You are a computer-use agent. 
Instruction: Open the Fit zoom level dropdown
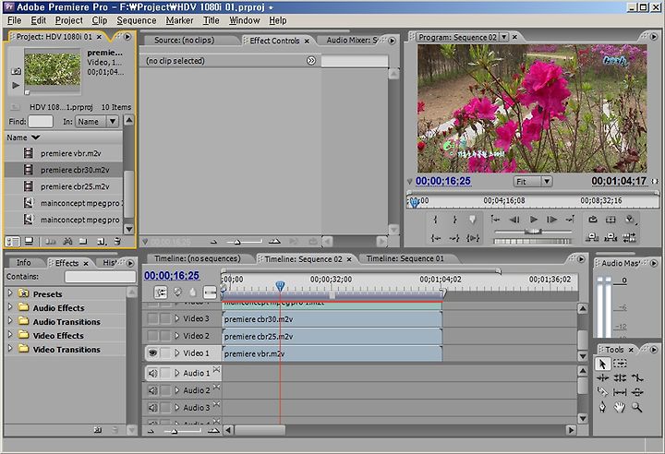click(x=532, y=182)
